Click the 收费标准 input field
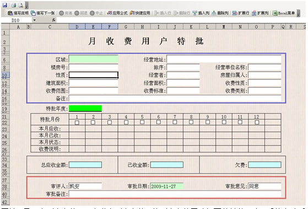308x209 pixels. (183, 90)
